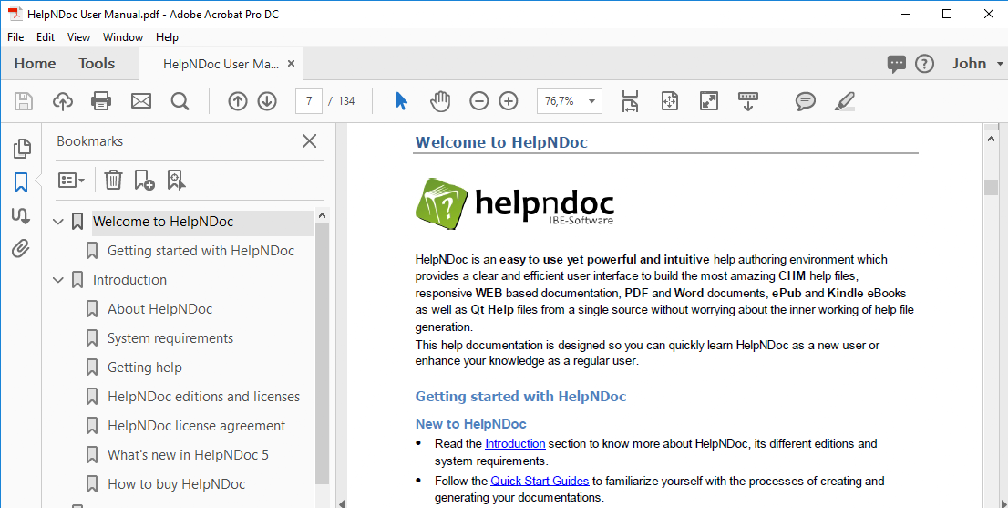Open the Edit menu

(45, 37)
